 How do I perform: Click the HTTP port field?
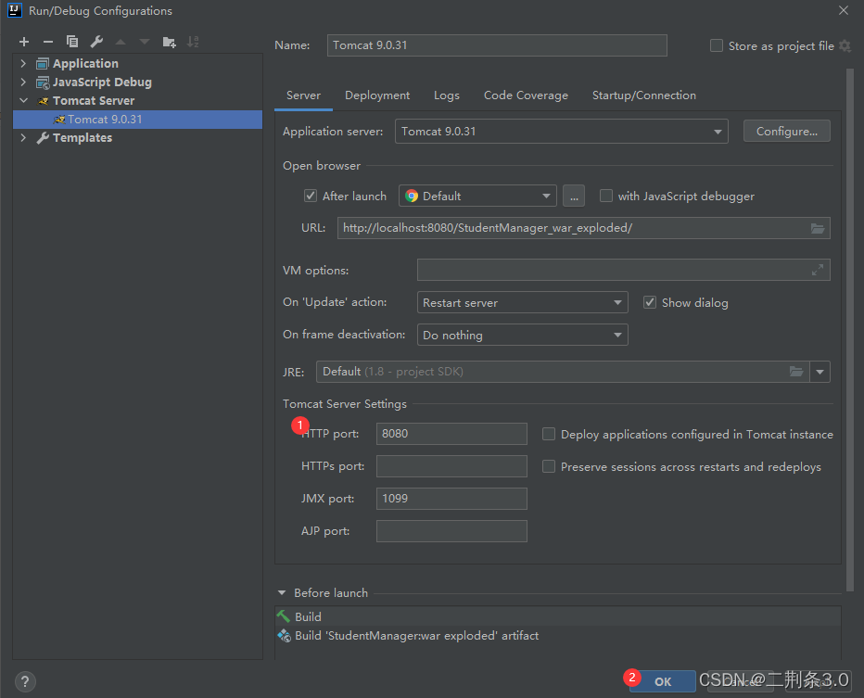[x=451, y=434]
